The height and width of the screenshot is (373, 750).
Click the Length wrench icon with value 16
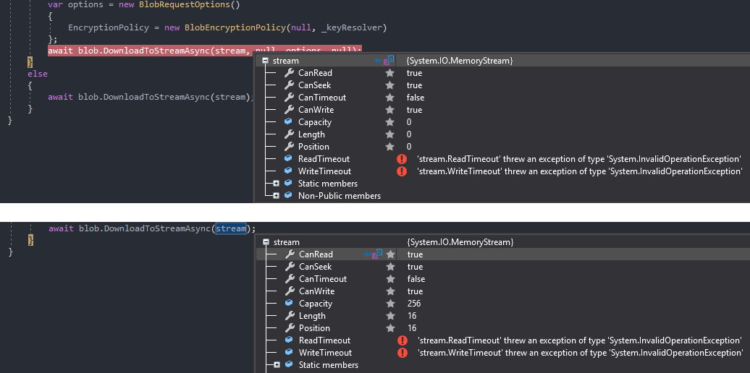point(290,316)
